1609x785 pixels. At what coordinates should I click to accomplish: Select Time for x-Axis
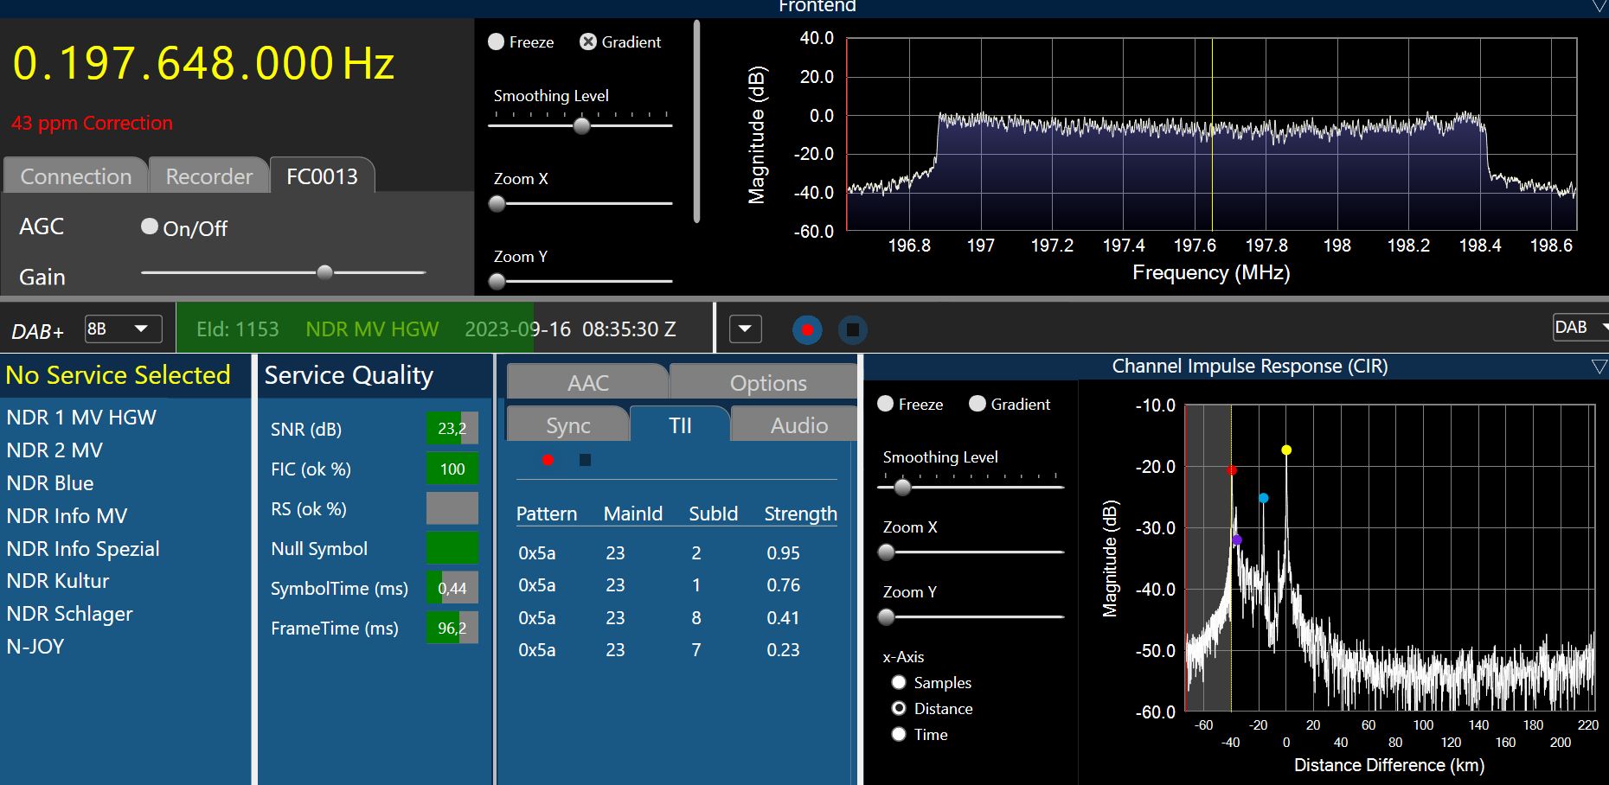pos(899,735)
